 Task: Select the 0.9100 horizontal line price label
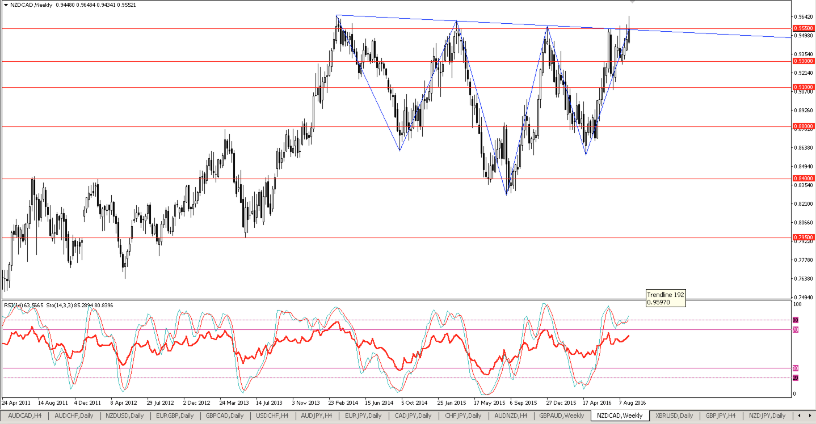[x=804, y=87]
